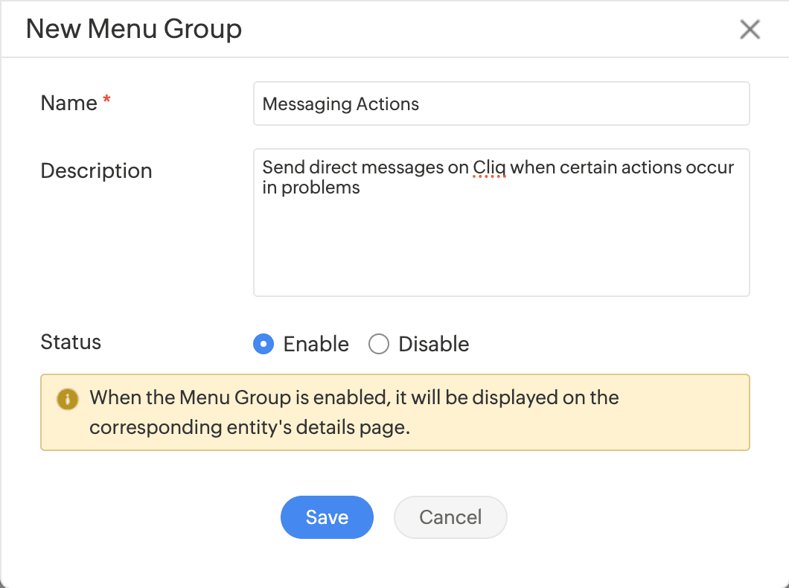The image size is (789, 588).
Task: Click the Name field label
Action: (x=68, y=103)
